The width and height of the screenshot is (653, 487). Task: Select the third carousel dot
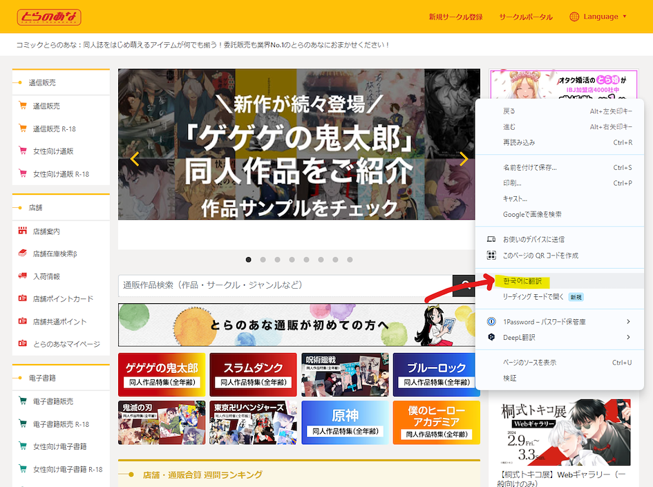click(x=277, y=260)
